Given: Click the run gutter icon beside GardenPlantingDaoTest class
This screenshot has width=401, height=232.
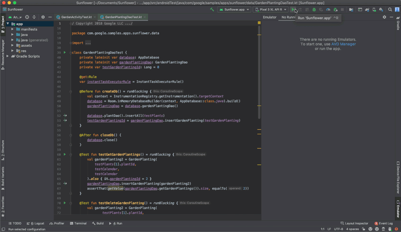Looking at the screenshot, I should point(65,53).
